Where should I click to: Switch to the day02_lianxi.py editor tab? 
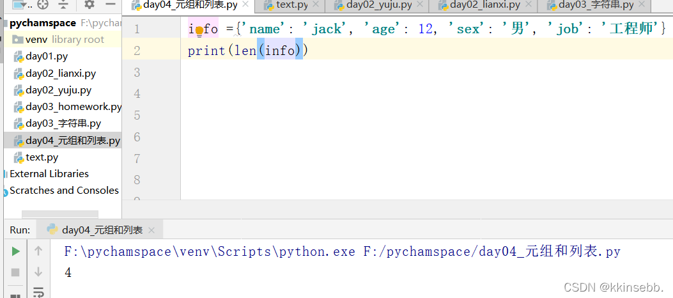click(485, 5)
